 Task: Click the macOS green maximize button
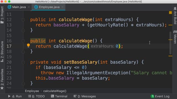tap(9, 1)
